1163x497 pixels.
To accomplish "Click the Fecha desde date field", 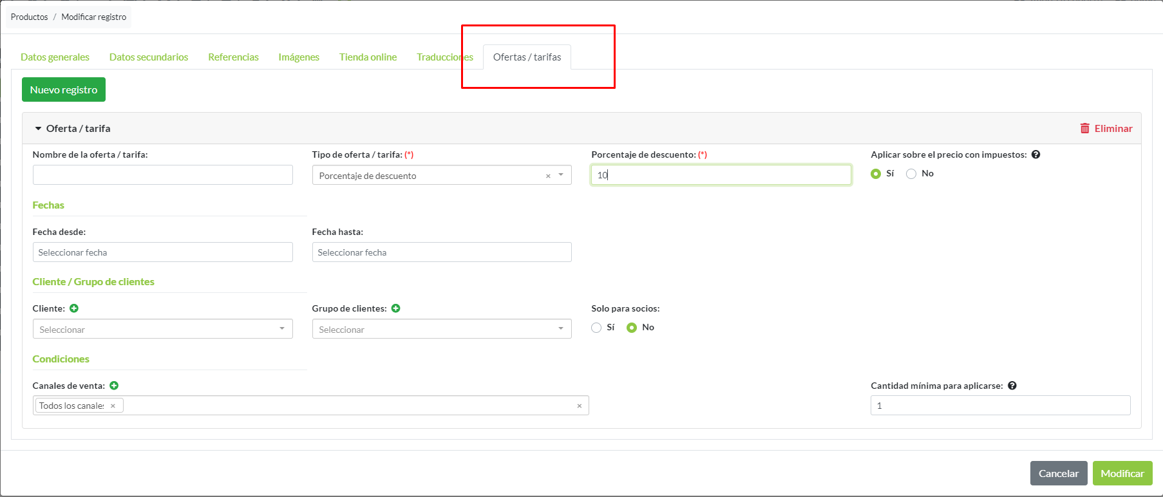I will 162,252.
